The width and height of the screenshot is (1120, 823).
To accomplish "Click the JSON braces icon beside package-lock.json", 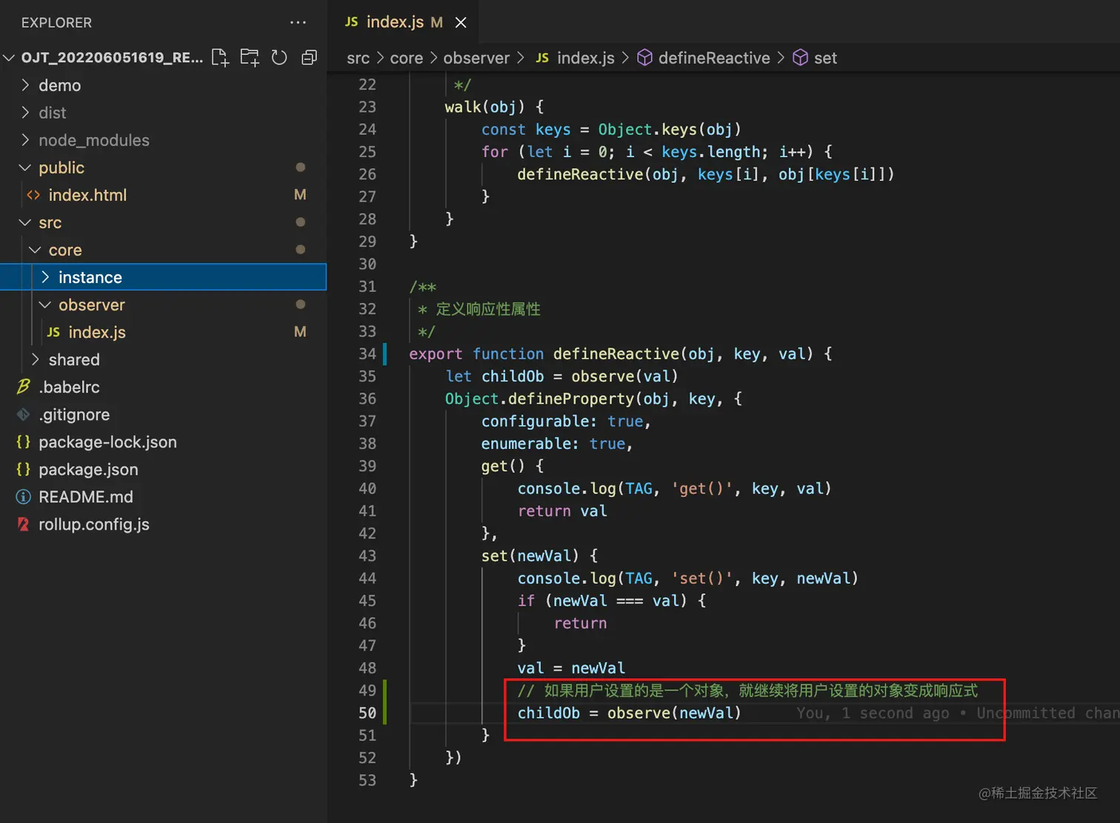I will 24,442.
